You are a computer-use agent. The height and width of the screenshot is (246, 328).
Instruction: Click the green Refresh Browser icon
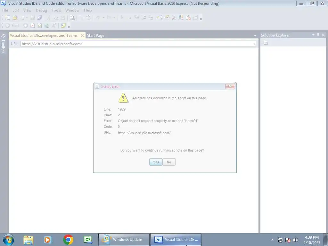[x=39, y=26]
